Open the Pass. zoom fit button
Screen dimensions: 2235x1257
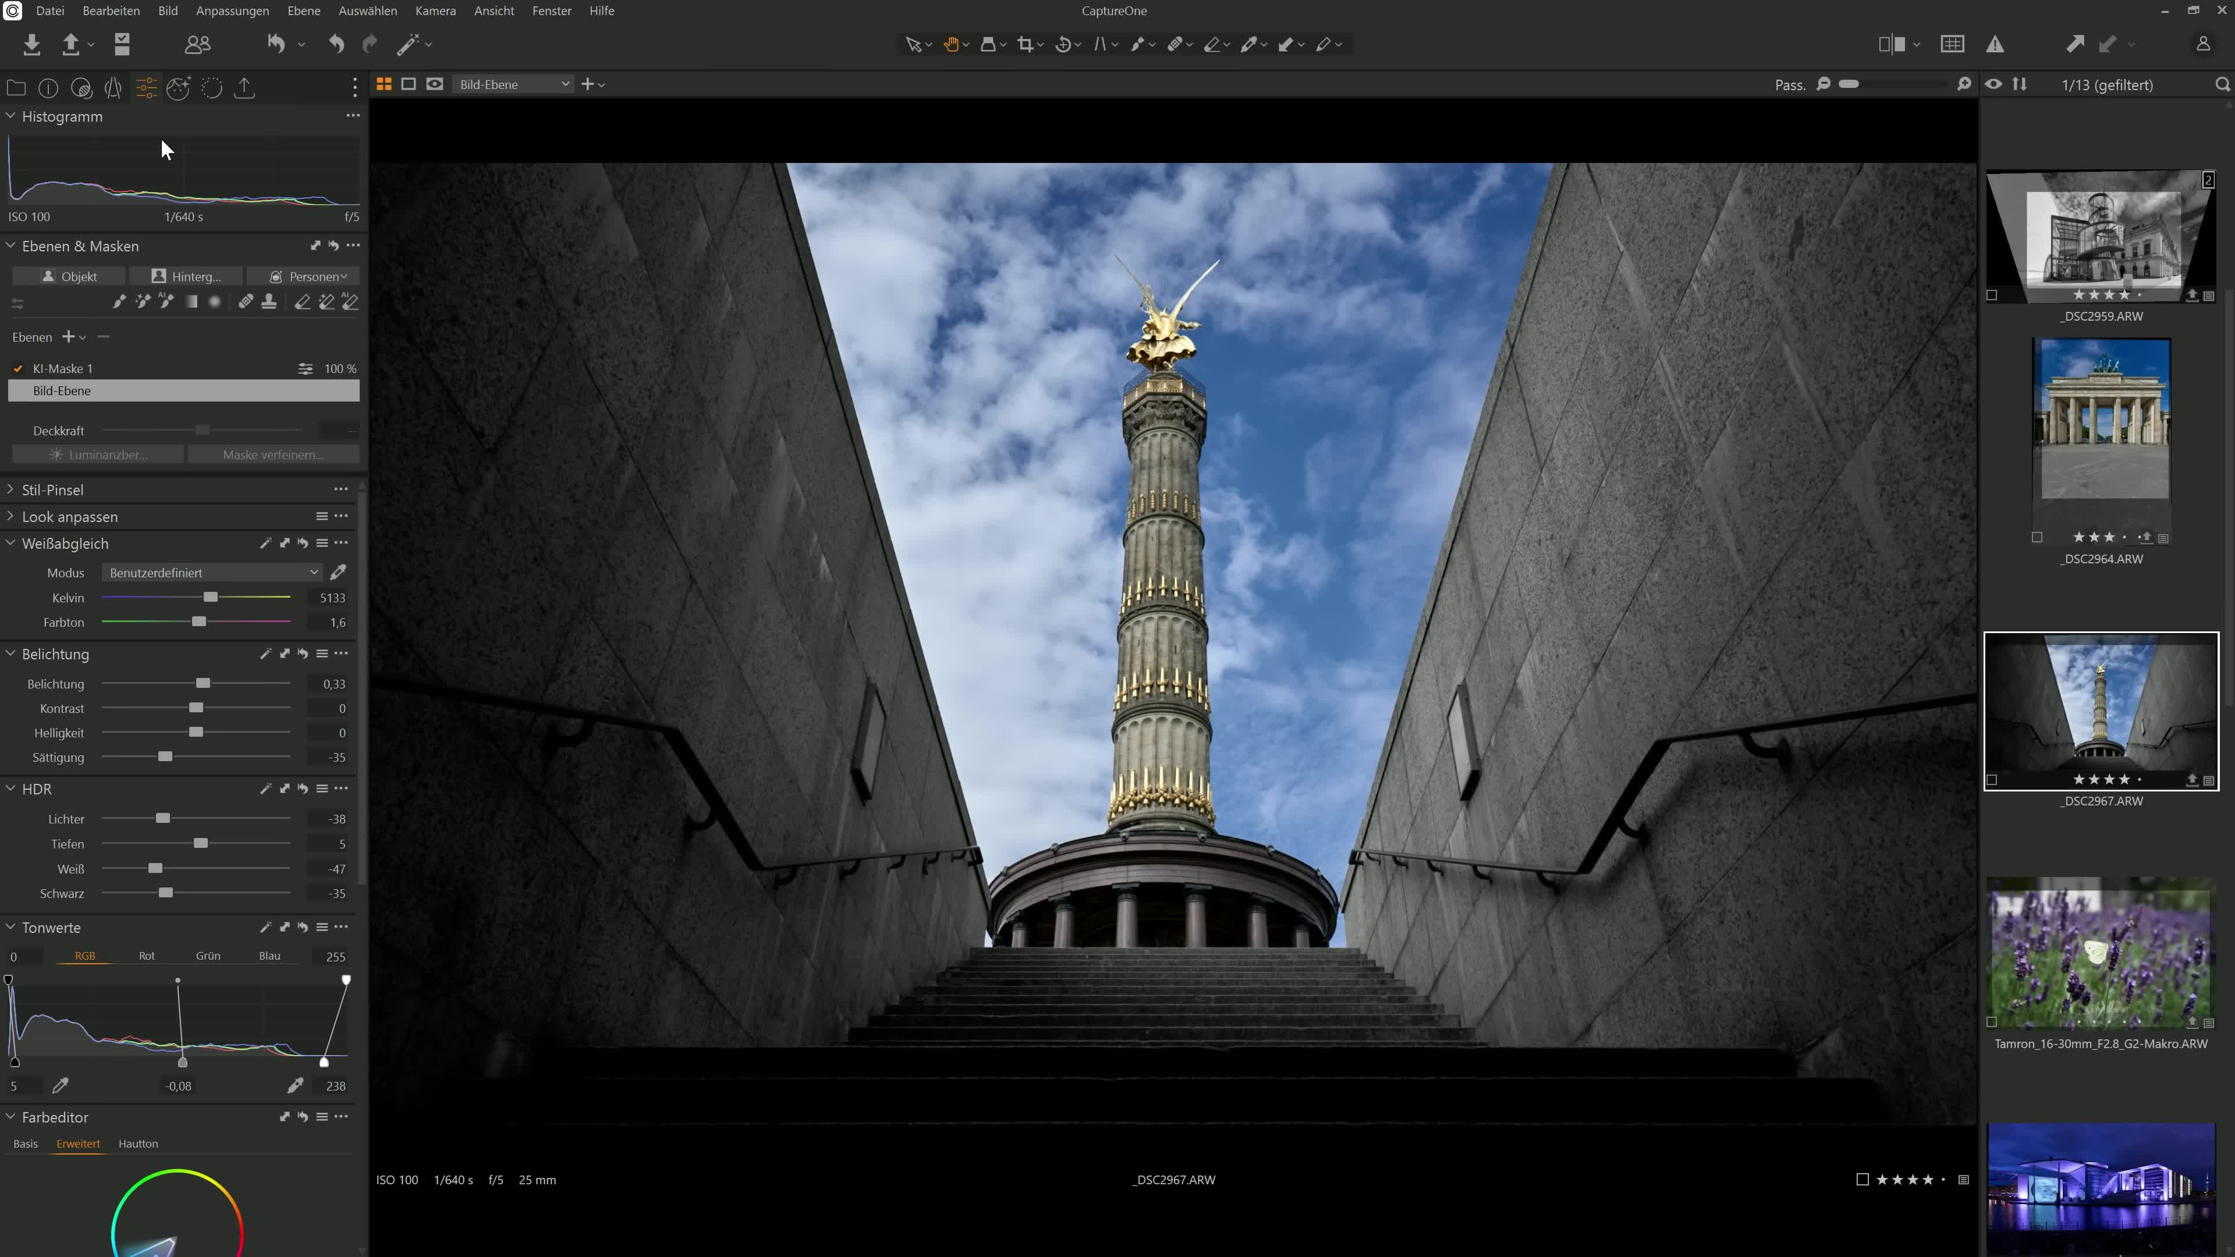coord(1790,85)
